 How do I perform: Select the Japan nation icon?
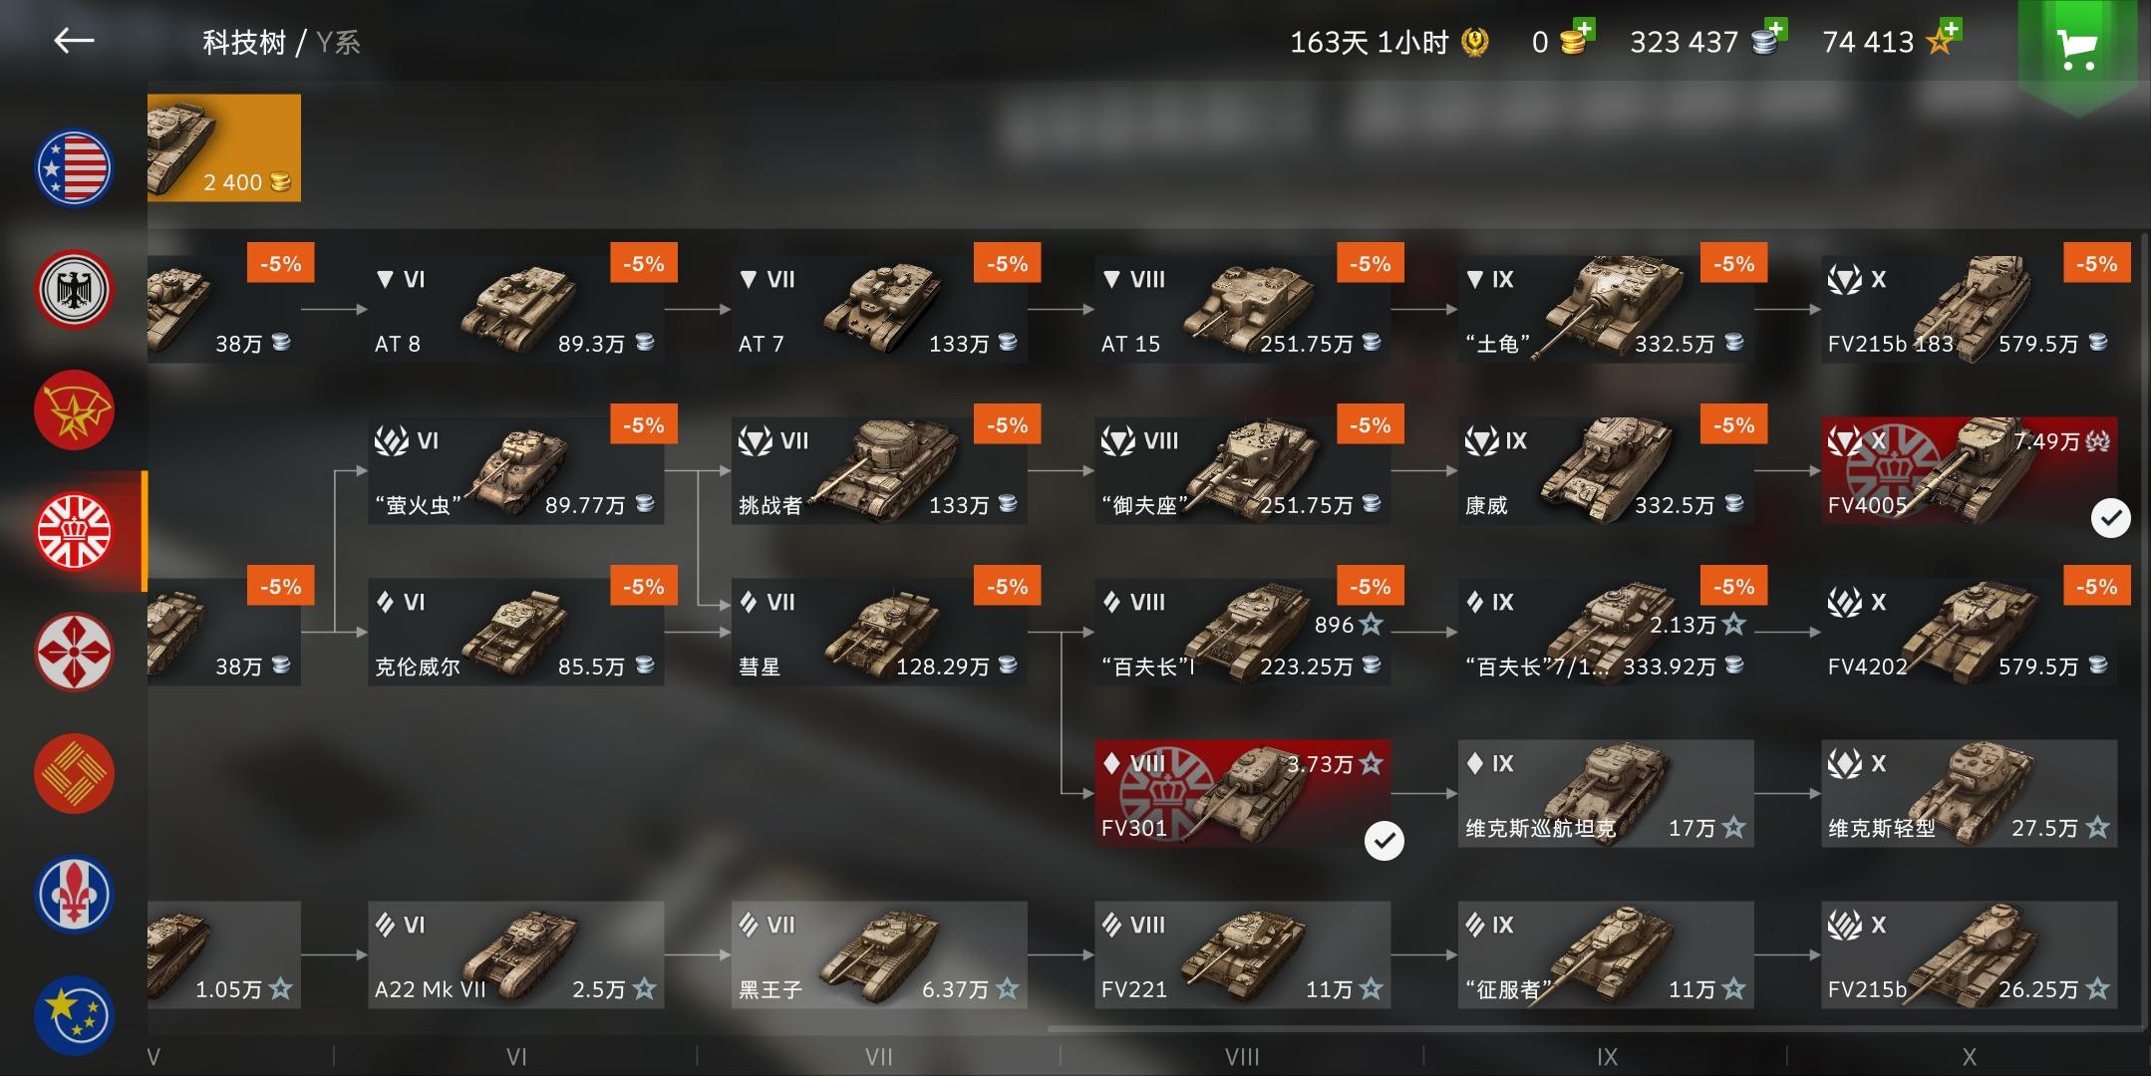[x=74, y=653]
